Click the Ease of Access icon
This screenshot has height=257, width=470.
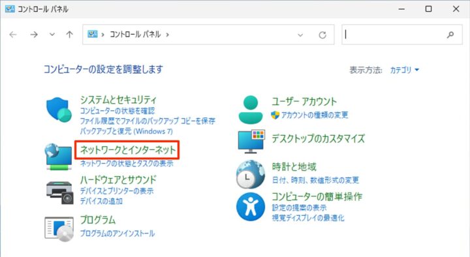(251, 207)
